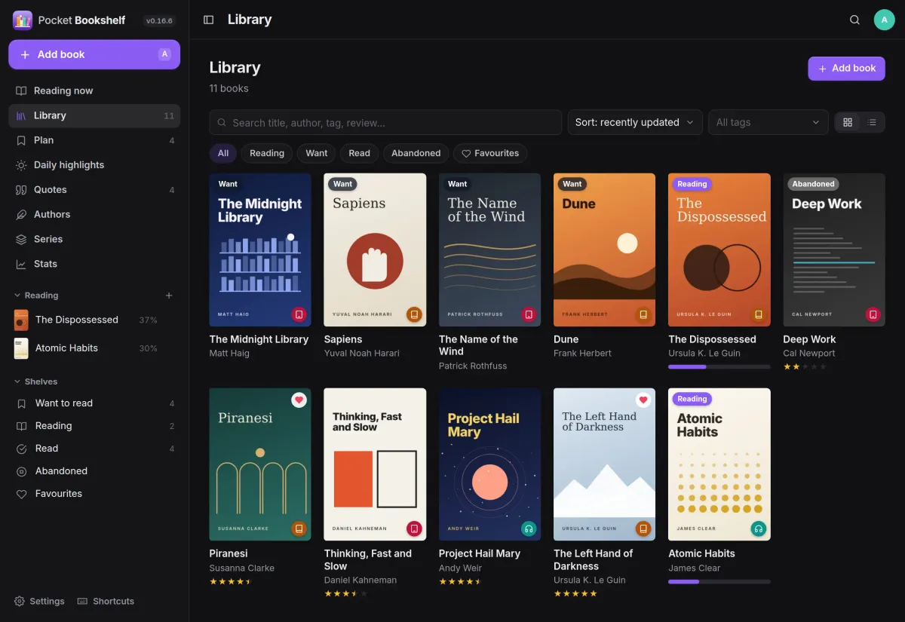Open the Dune book cover

(604, 250)
